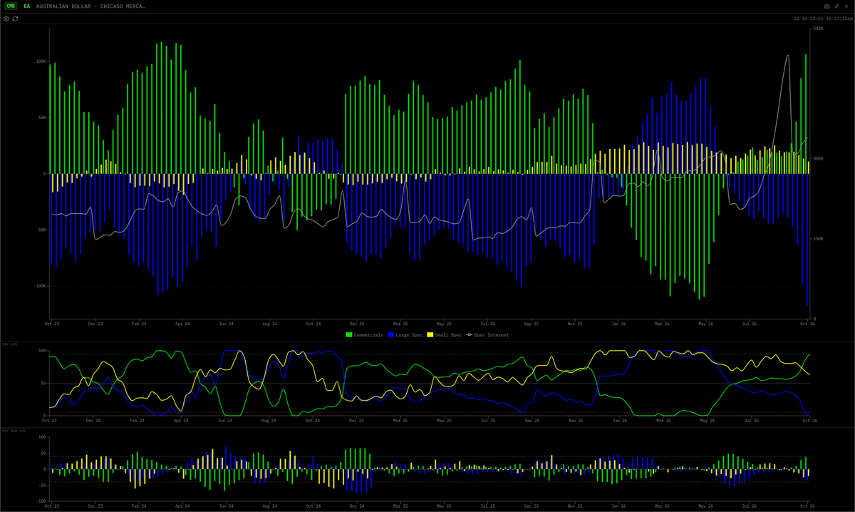Image resolution: width=855 pixels, height=512 pixels.
Task: Click Apr 24 on main chart time axis
Action: (x=182, y=324)
